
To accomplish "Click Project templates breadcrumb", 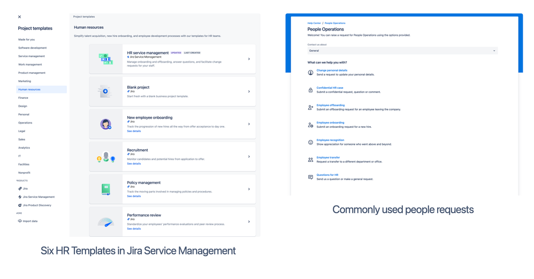I will tap(84, 17).
